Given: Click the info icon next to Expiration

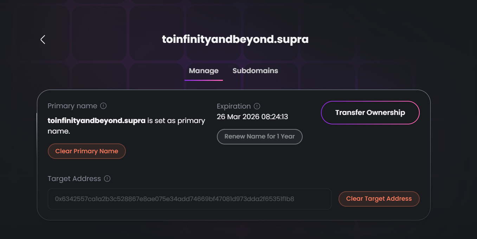Looking at the screenshot, I should pos(257,106).
